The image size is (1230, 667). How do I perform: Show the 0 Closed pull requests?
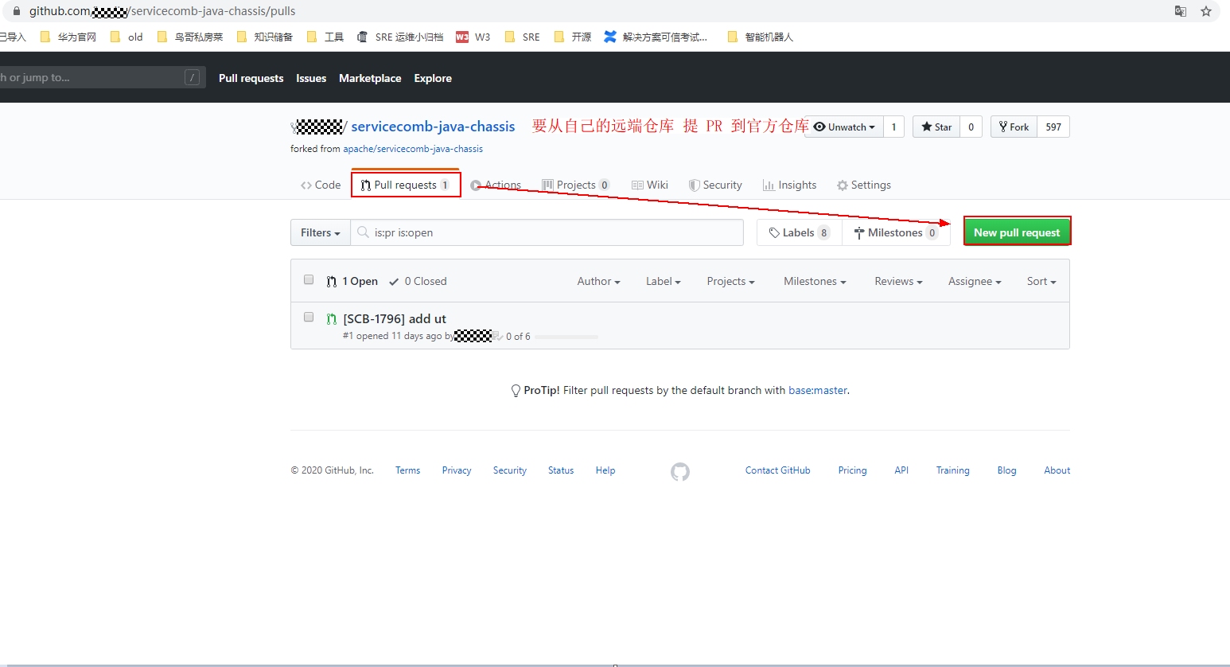click(418, 281)
